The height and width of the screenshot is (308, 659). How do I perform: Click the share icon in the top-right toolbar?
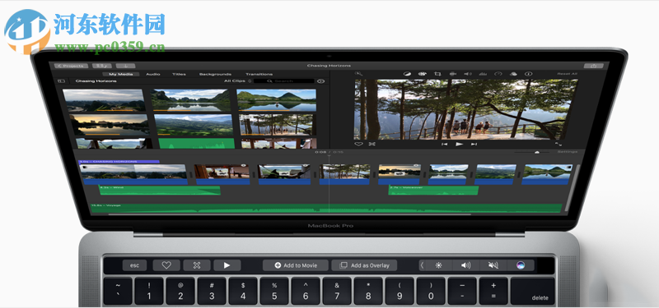pos(593,66)
